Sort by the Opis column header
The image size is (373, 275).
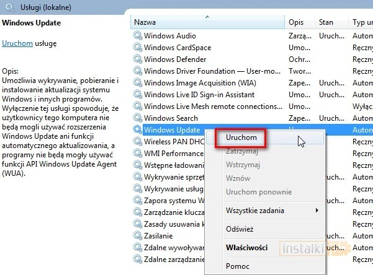[300, 22]
